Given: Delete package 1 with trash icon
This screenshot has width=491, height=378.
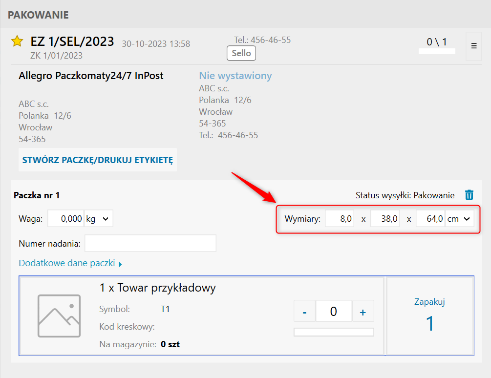Looking at the screenshot, I should click(x=469, y=195).
